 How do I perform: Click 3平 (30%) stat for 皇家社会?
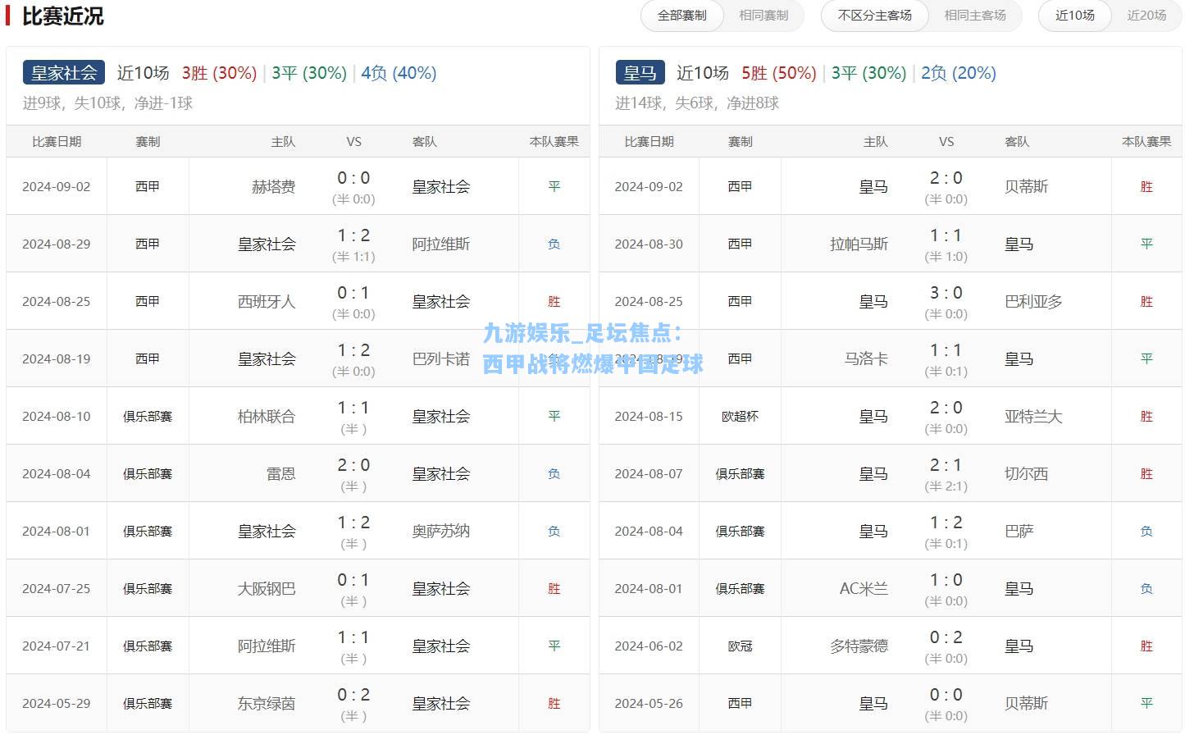click(x=309, y=73)
